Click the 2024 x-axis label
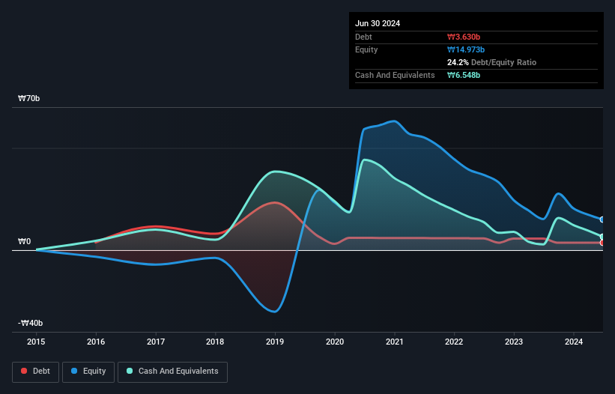This screenshot has width=615, height=394. coord(574,342)
